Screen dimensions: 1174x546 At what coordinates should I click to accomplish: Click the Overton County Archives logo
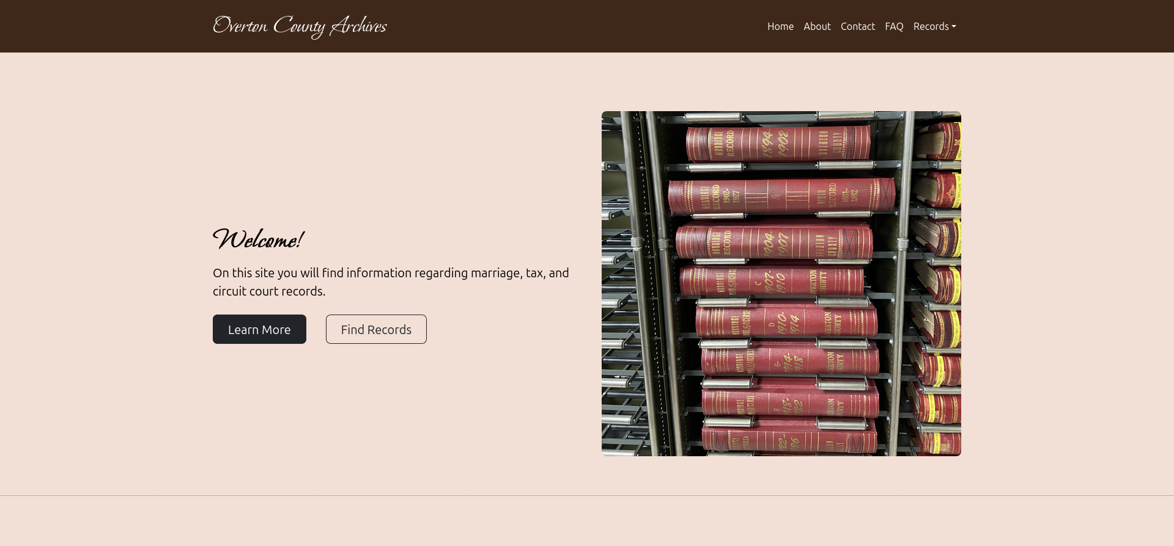[300, 26]
